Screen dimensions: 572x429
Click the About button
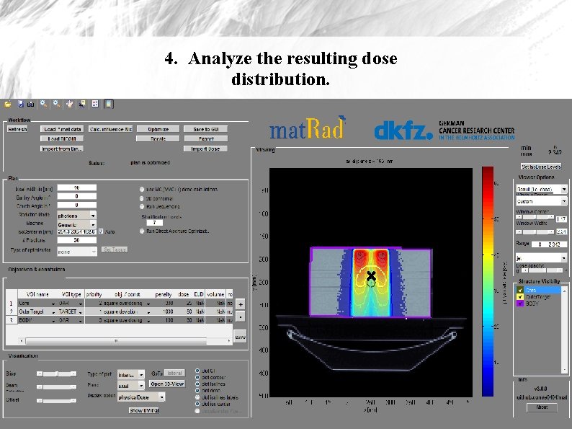tap(542, 407)
